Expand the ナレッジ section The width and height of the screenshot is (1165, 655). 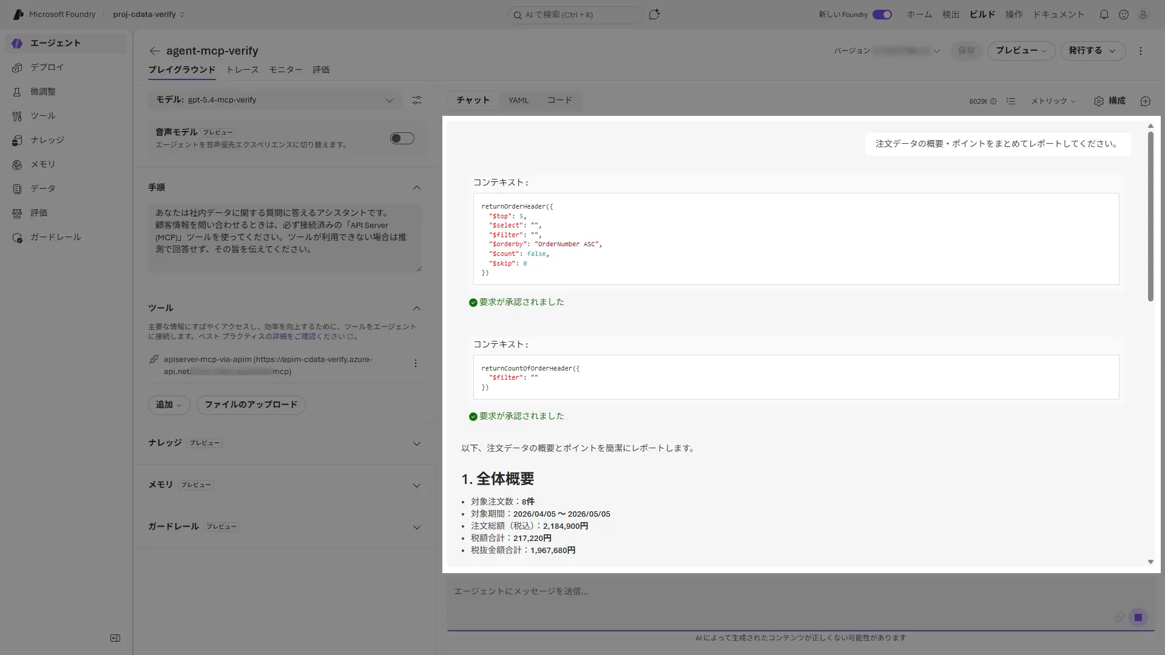tap(417, 444)
